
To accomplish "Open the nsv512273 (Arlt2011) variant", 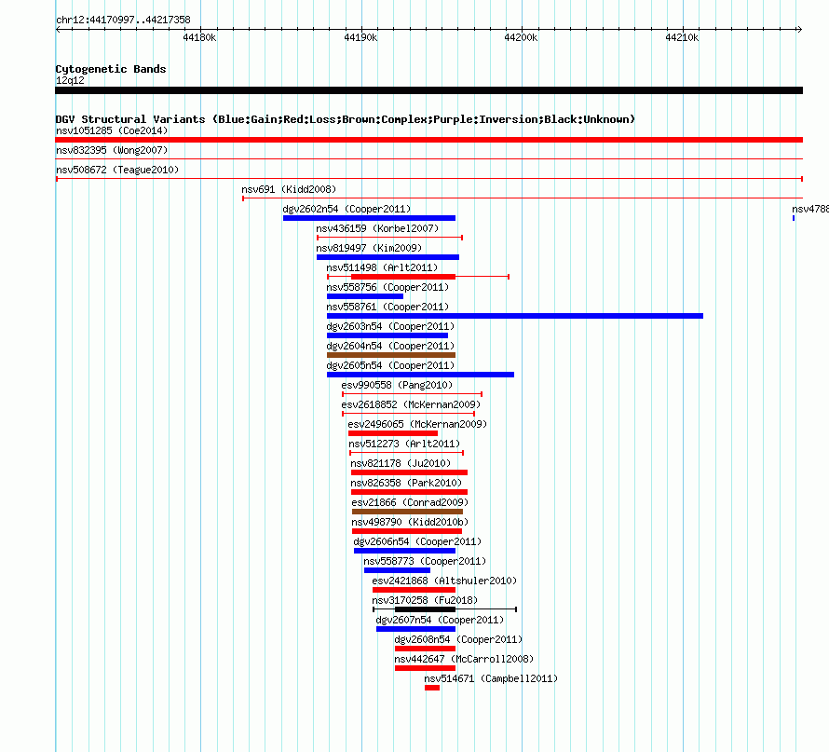I will (x=404, y=444).
